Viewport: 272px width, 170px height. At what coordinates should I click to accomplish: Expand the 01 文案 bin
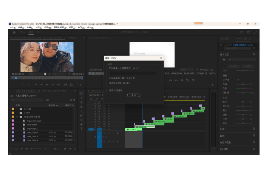(17, 109)
